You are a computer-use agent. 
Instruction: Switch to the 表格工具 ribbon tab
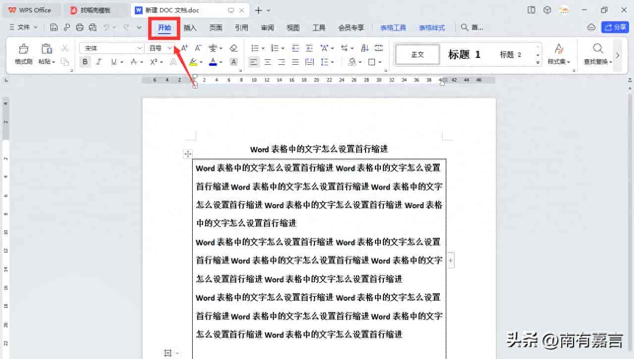(x=393, y=28)
